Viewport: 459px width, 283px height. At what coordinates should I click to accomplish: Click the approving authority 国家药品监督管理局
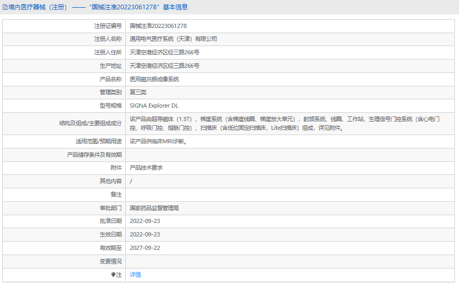pyautogui.click(x=154, y=208)
